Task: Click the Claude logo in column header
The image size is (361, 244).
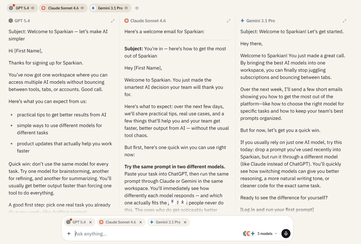Action: (126, 21)
